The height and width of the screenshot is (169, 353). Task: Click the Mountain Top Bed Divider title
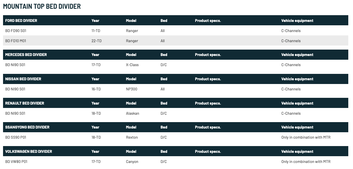point(42,6)
